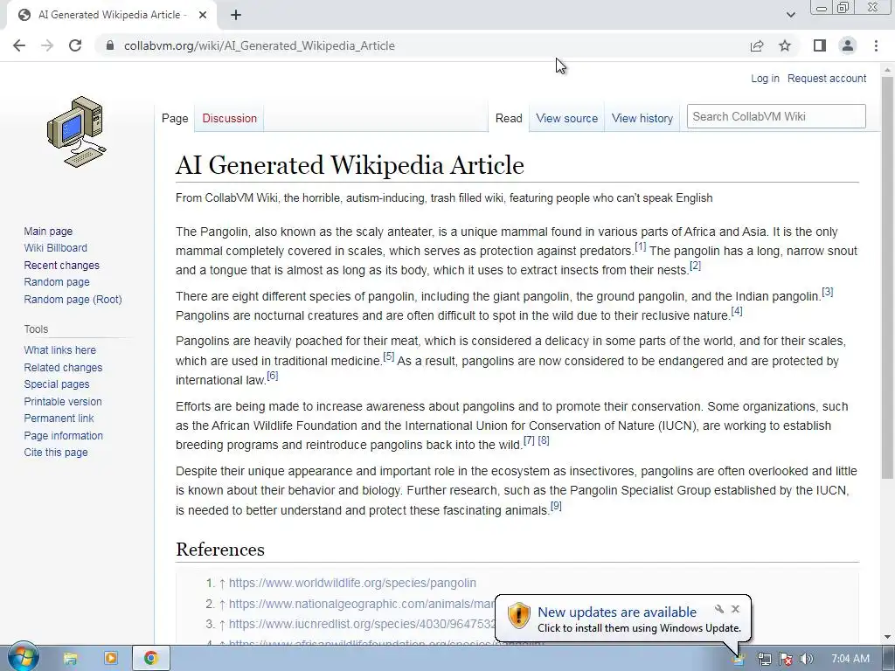Open the Wiki Billboard link
The height and width of the screenshot is (671, 895).
point(55,247)
